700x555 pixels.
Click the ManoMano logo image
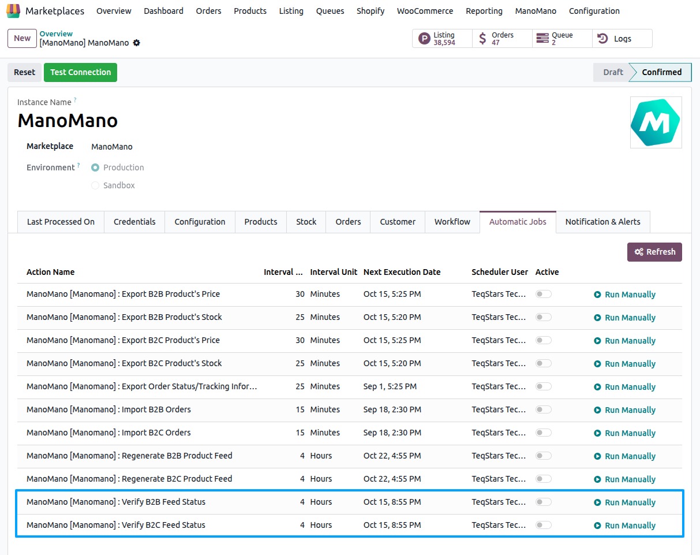coord(656,122)
